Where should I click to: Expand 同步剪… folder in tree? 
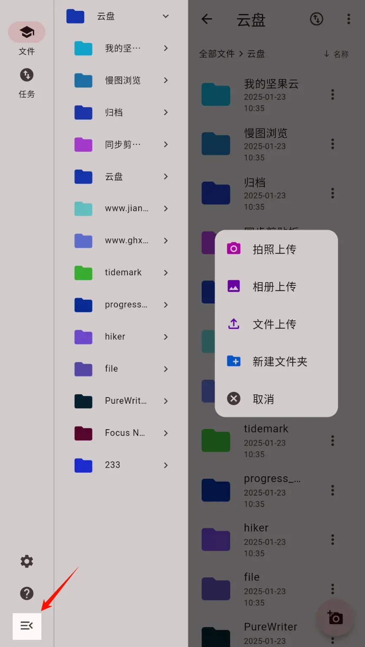(166, 145)
